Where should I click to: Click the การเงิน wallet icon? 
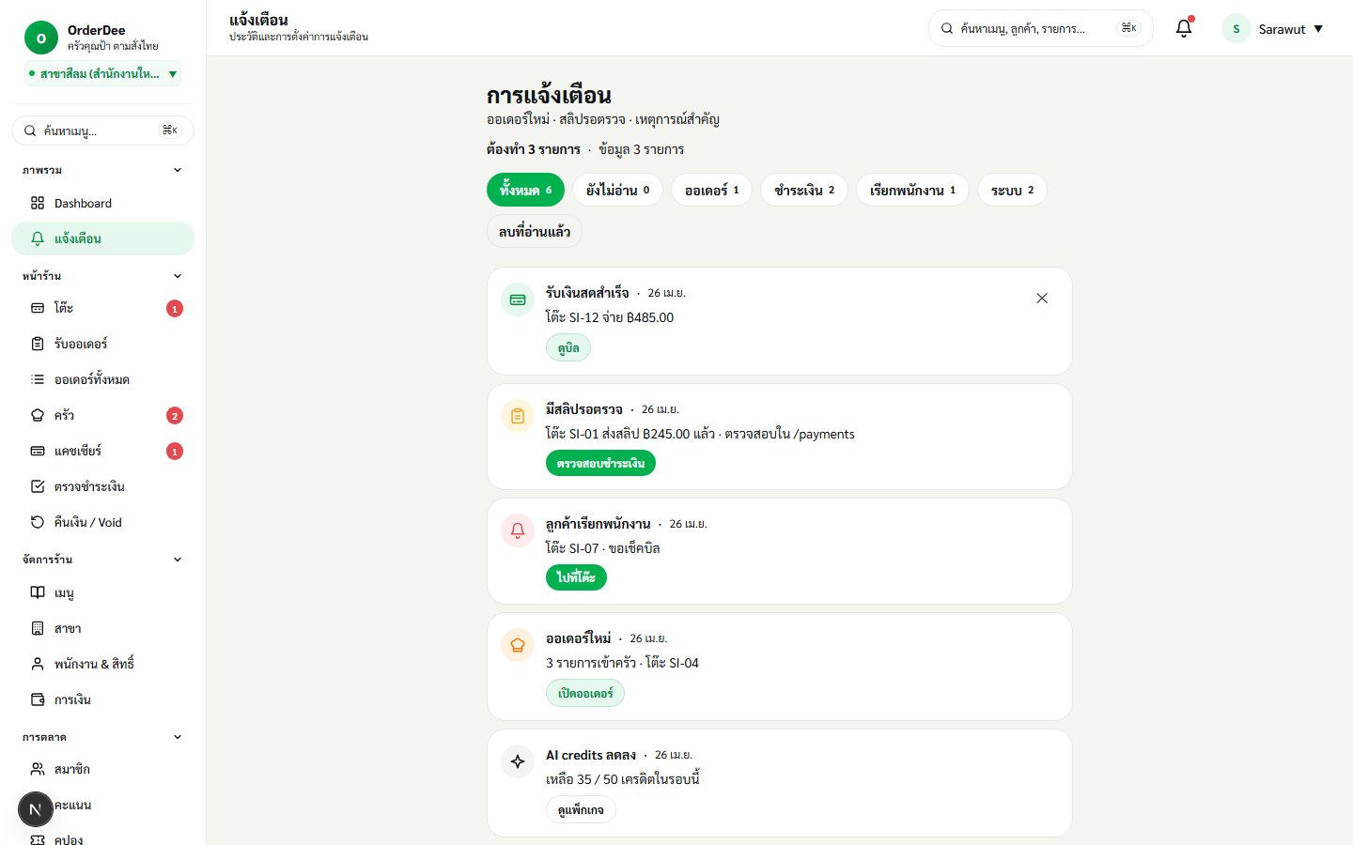coord(38,699)
